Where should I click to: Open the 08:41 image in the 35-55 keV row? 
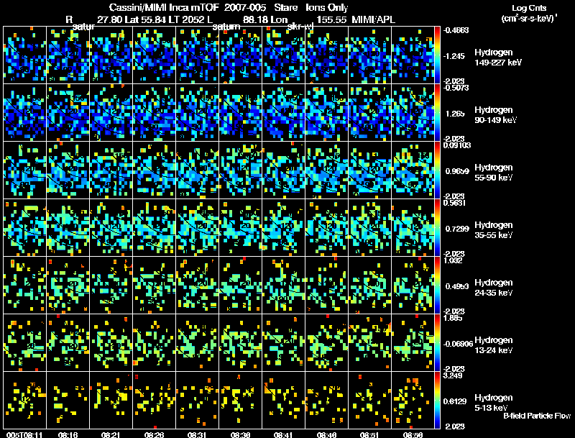coord(283,227)
